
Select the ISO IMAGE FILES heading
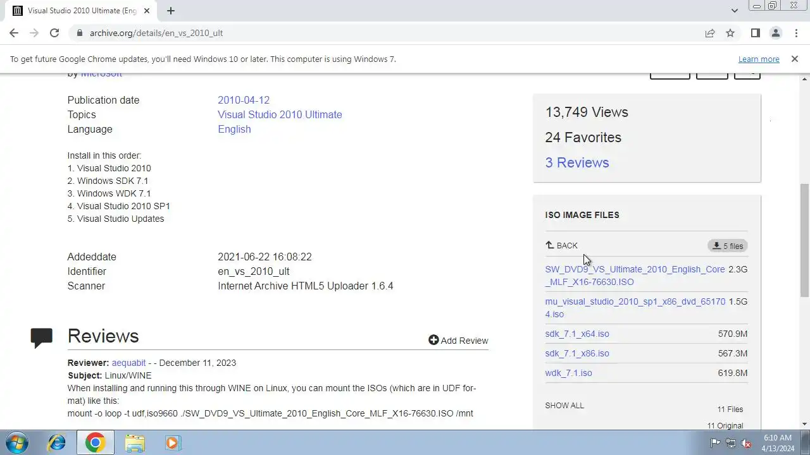click(x=582, y=215)
